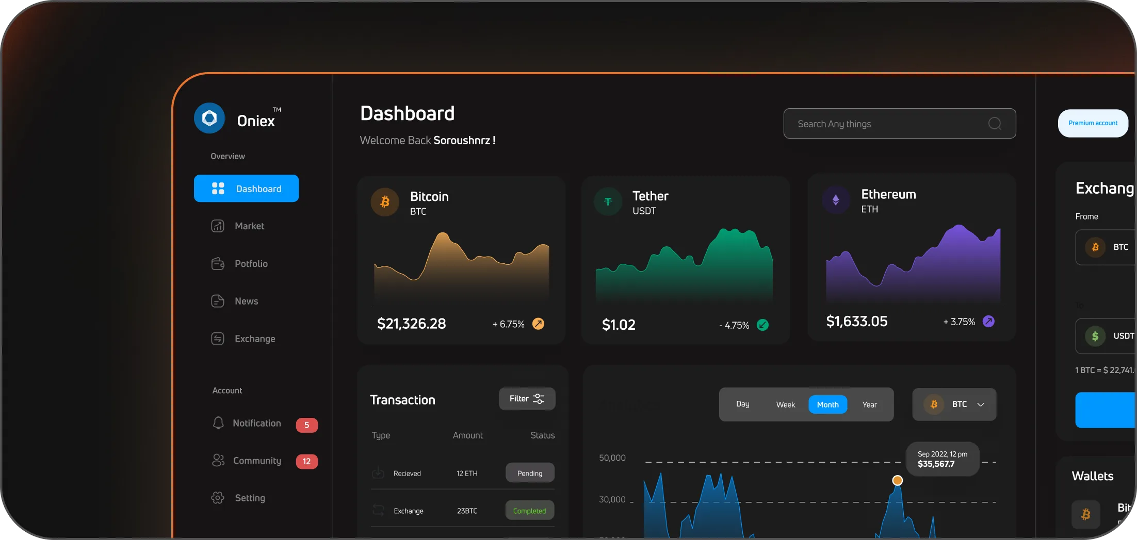Switch the chart view to Week
The image size is (1137, 540).
click(785, 404)
